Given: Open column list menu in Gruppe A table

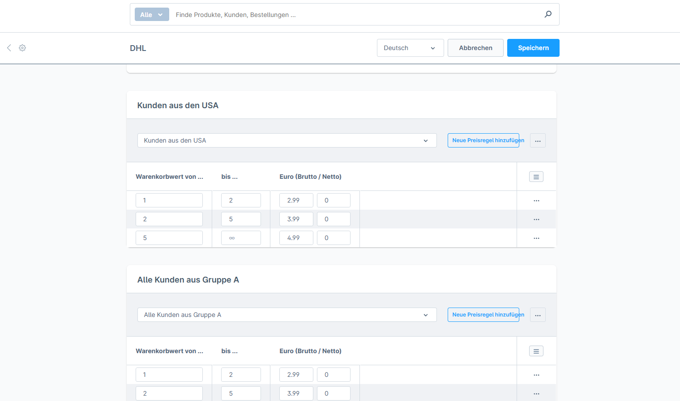Looking at the screenshot, I should 536,351.
